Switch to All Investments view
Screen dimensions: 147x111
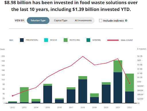83,20
